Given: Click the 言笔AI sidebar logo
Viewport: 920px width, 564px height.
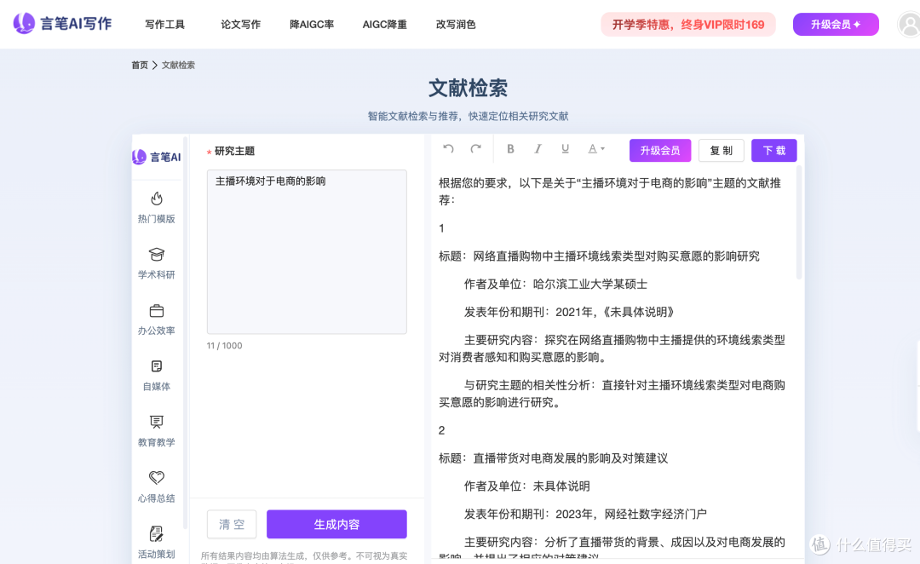Looking at the screenshot, I should [157, 157].
